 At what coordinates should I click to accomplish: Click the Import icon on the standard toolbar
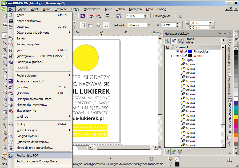click(92, 16)
